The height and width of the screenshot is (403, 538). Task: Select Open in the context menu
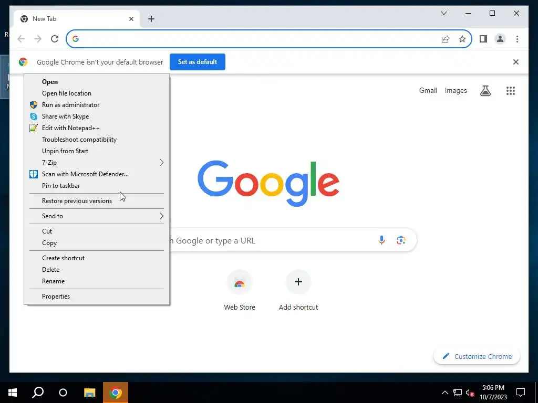(97, 81)
